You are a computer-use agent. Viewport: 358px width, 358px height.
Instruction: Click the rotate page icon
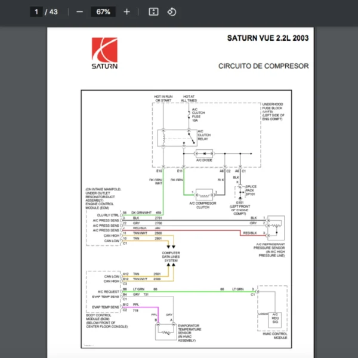coord(172,12)
